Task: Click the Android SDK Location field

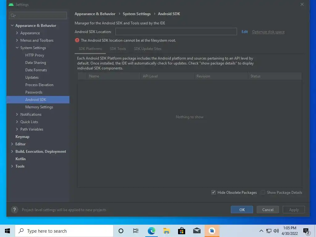Action: (x=176, y=31)
